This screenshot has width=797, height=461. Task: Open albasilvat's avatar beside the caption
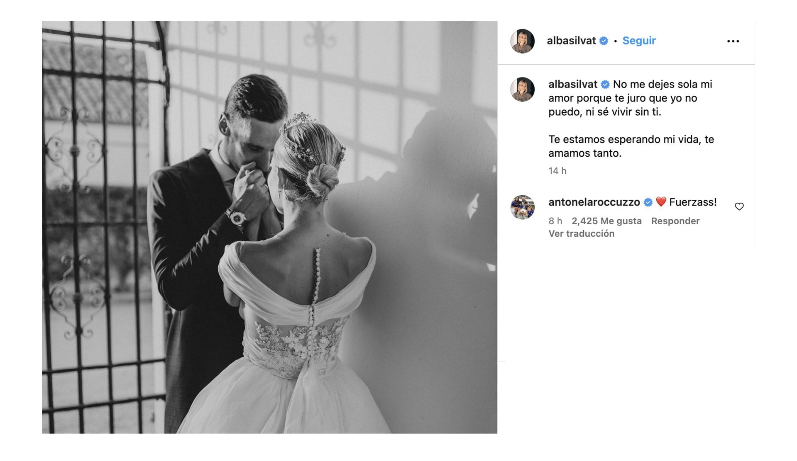point(522,89)
